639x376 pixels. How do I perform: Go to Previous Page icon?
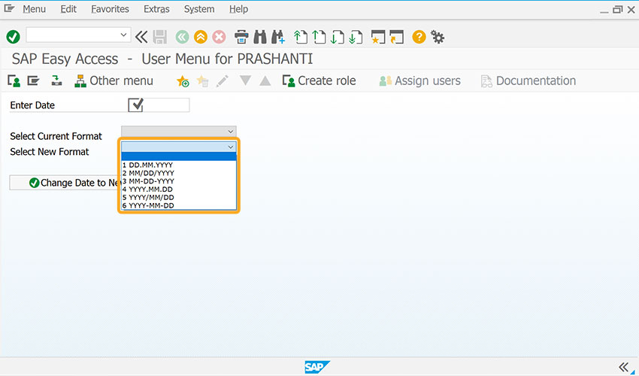(319, 37)
